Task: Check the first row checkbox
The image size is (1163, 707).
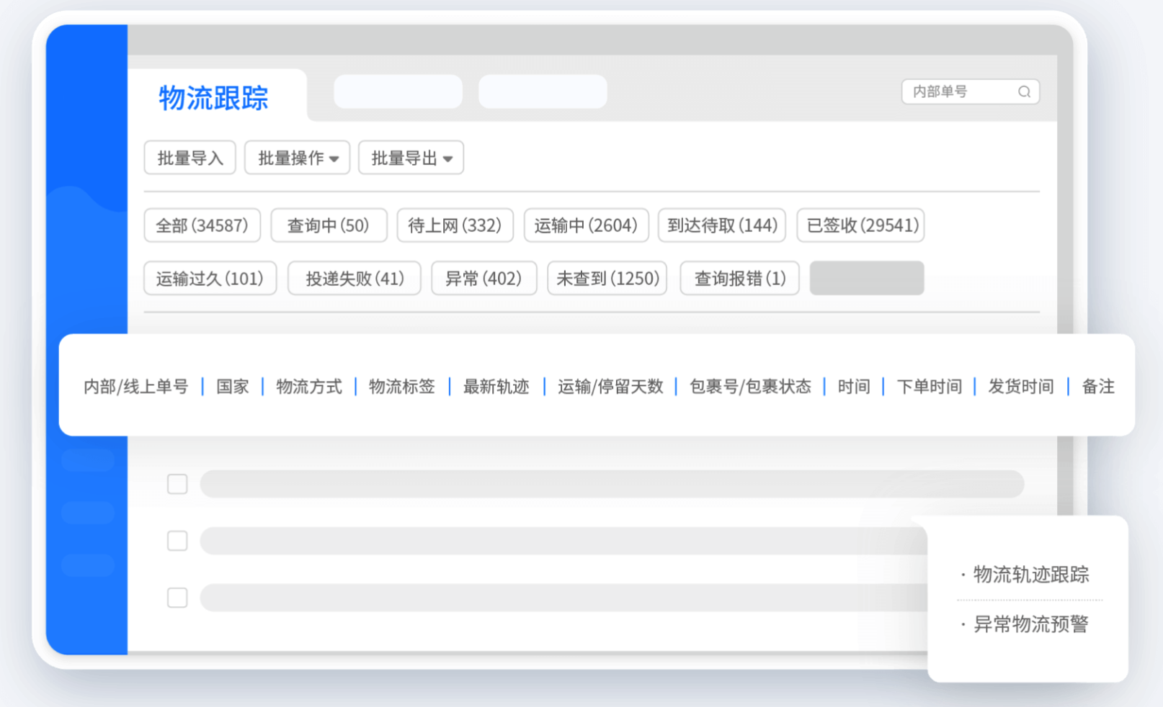Action: (177, 484)
